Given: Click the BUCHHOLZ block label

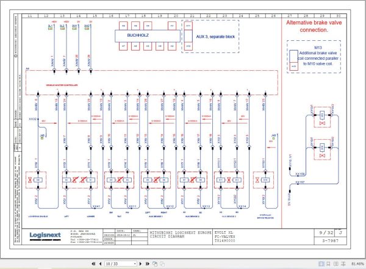Looking at the screenshot, I should (138, 35).
